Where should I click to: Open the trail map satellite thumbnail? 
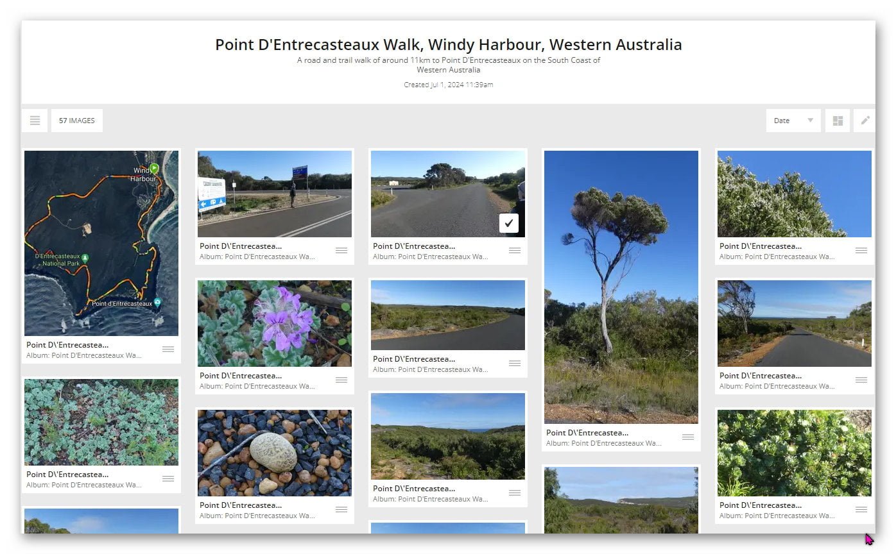(101, 243)
